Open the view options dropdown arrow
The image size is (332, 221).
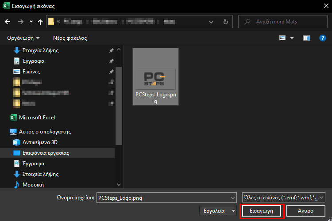(x=292, y=38)
